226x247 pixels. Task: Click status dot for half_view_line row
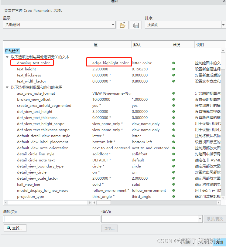click(174, 184)
